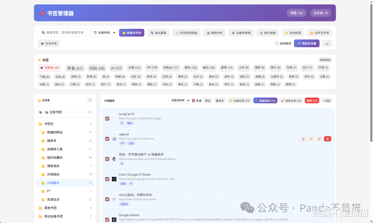The width and height of the screenshot is (373, 223).
Task: Open the 博客相关 folder
Action: pyautogui.click(x=65, y=166)
